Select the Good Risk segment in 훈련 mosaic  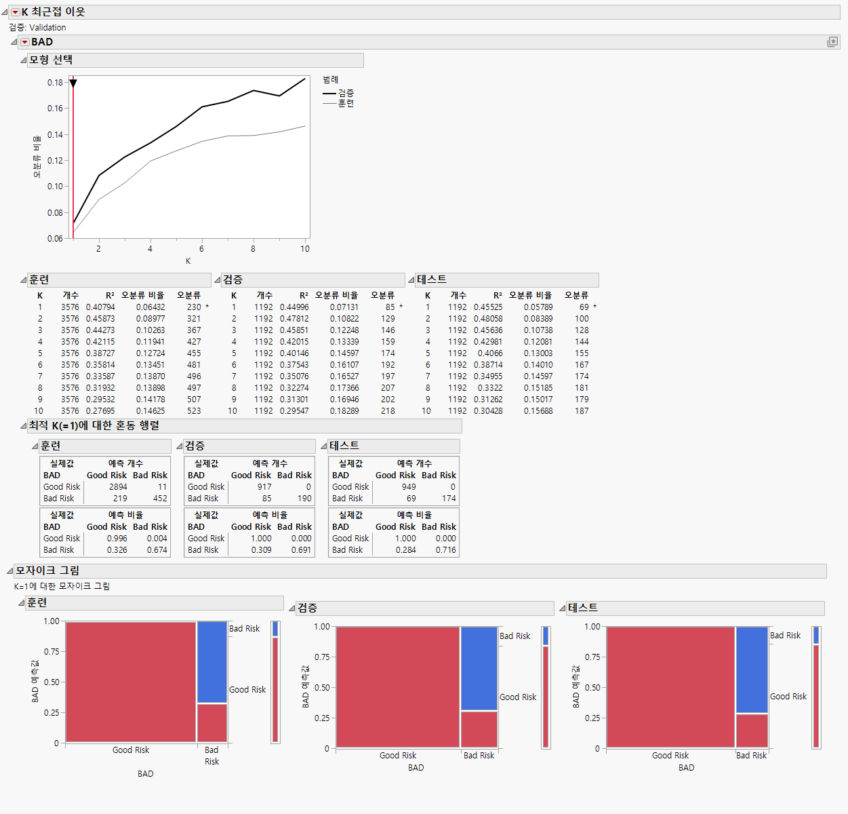point(129,682)
